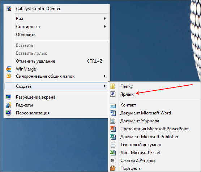The width and height of the screenshot is (201, 172).
Task: Click the Microsoft Word document icon
Action: click(x=113, y=113)
